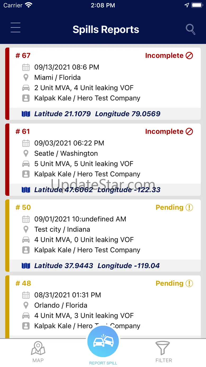Tap the search magnifier icon
Screen dimensions: 206x367
[190, 29]
